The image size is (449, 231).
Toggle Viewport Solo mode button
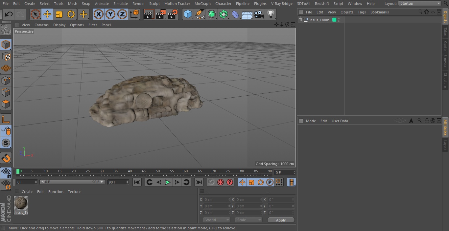pyautogui.click(x=6, y=143)
